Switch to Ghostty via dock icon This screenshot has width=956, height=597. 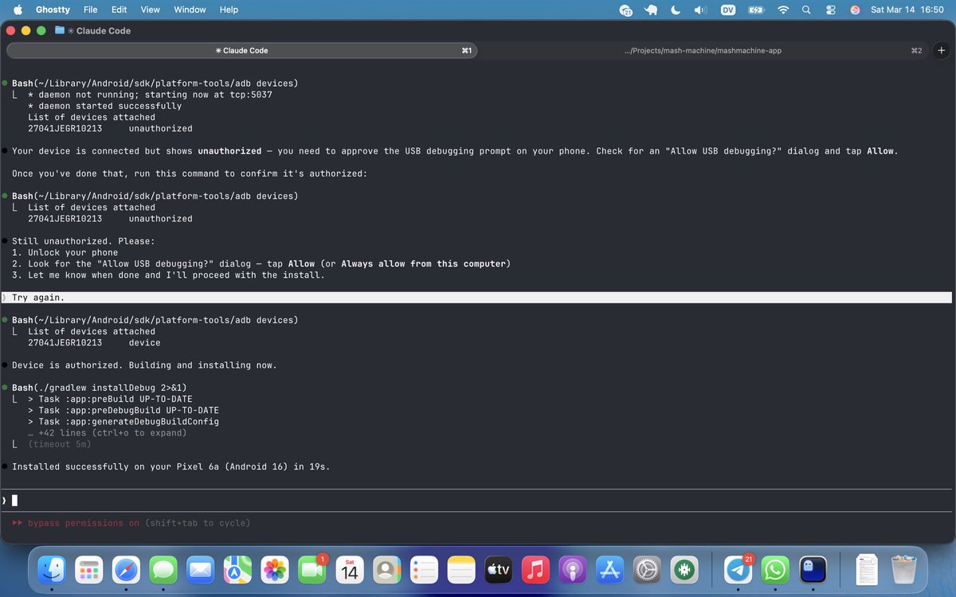813,569
